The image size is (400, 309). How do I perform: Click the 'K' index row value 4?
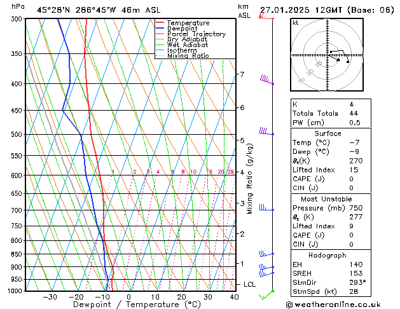[x=352, y=104]
